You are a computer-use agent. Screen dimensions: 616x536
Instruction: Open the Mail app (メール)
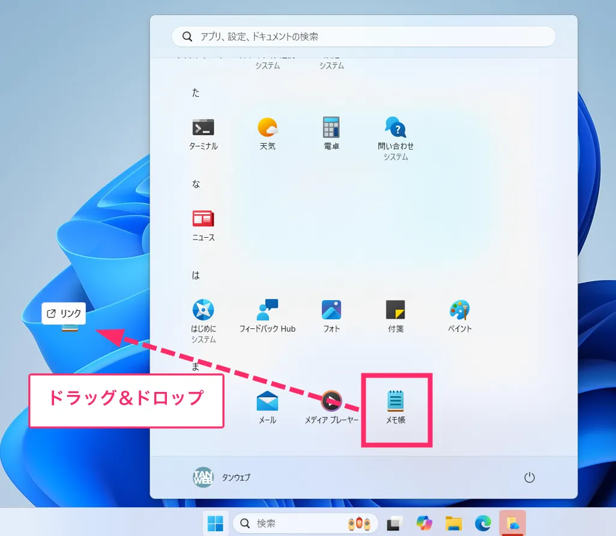click(268, 408)
